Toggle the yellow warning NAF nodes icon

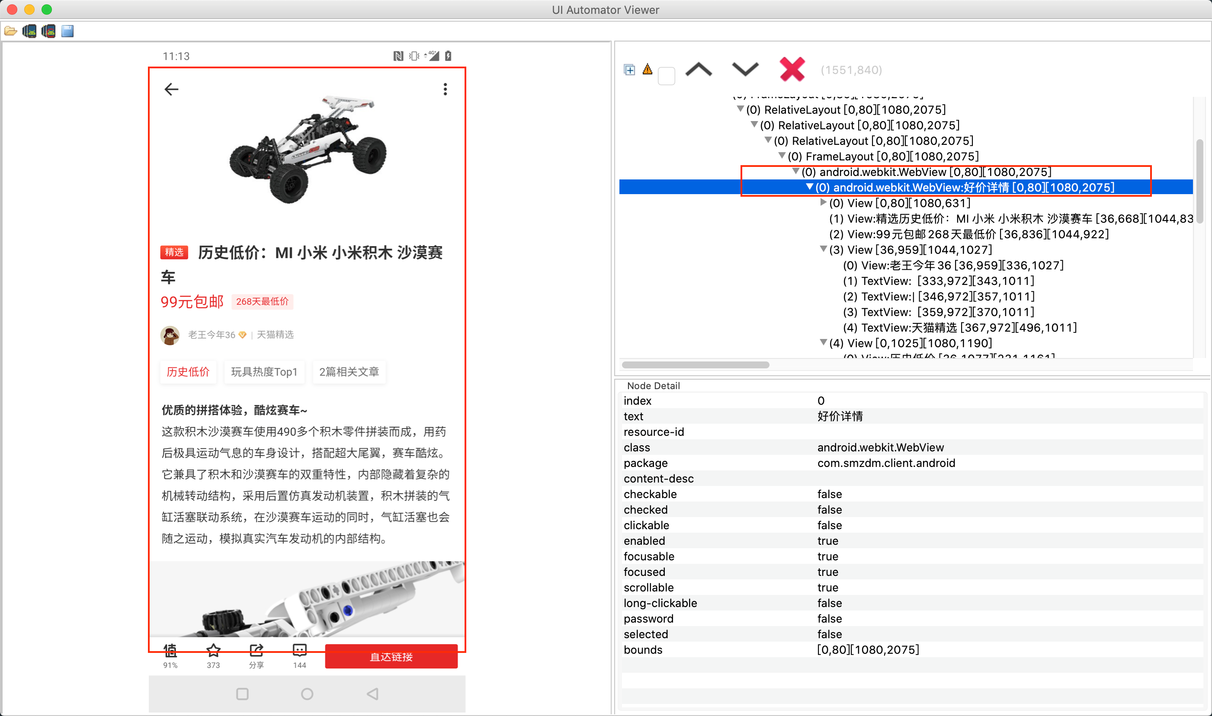click(x=648, y=70)
